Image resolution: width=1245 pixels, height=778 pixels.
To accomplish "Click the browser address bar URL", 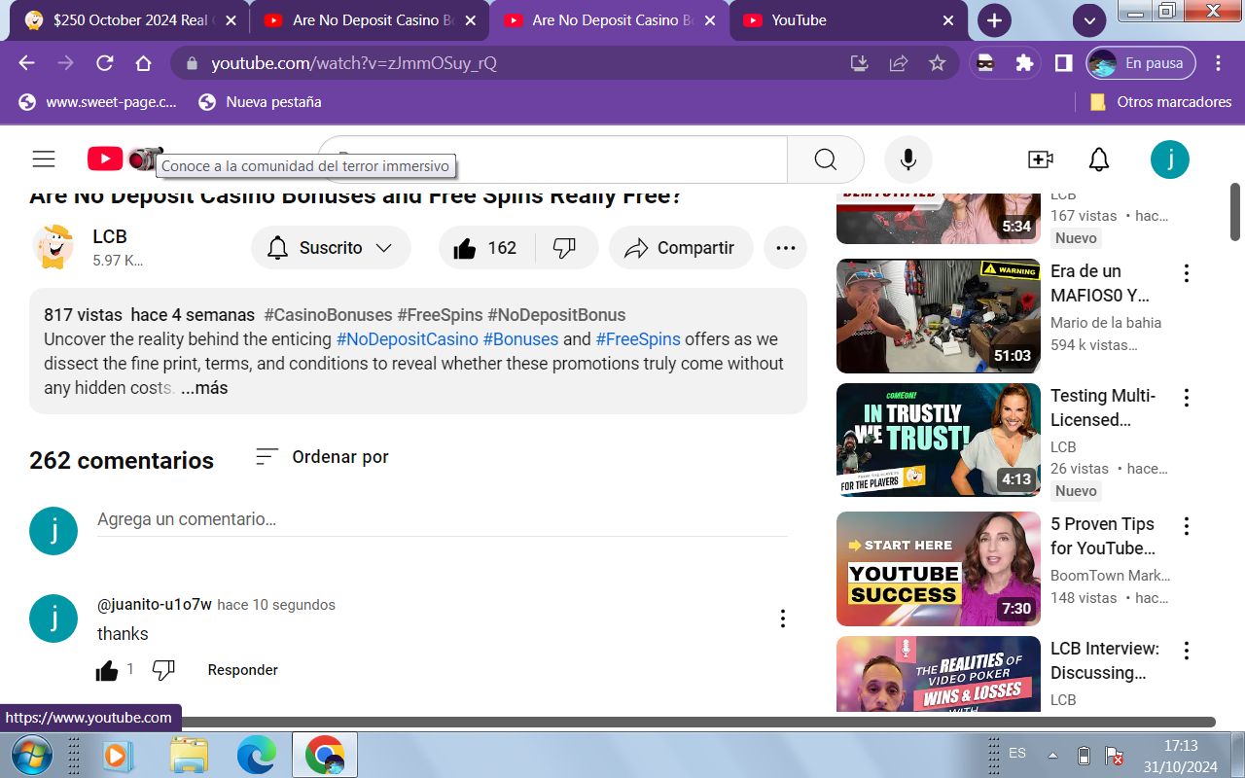I will click(x=354, y=63).
